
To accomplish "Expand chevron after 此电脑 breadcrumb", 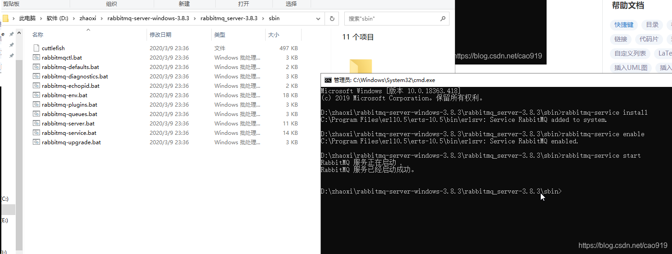I will click(41, 18).
